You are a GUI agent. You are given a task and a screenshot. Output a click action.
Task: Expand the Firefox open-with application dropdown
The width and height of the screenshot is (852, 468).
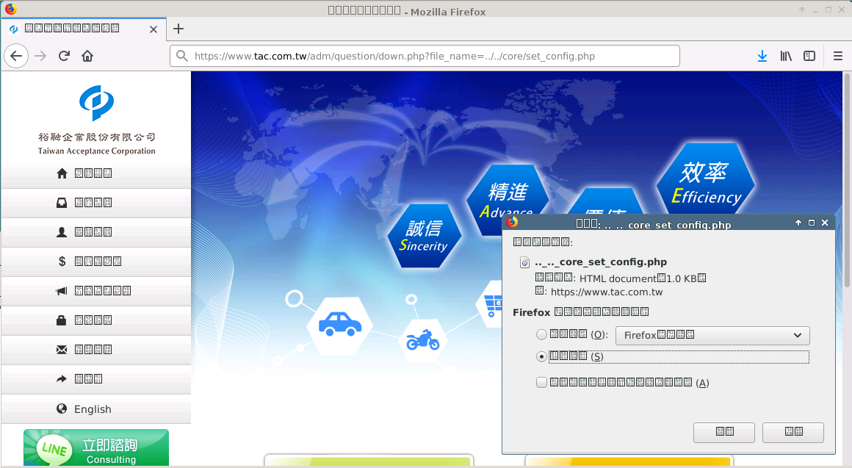[x=712, y=335]
